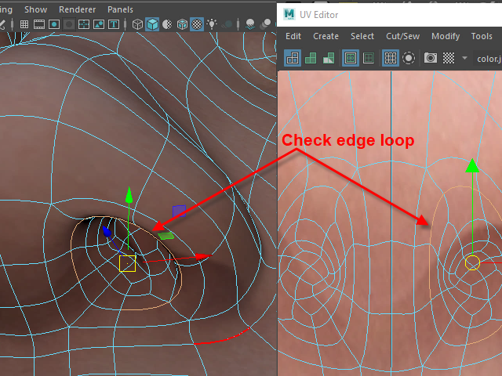The image size is (502, 376).
Task: Toggle wireframe display cube icon in viewport
Action: 138,24
